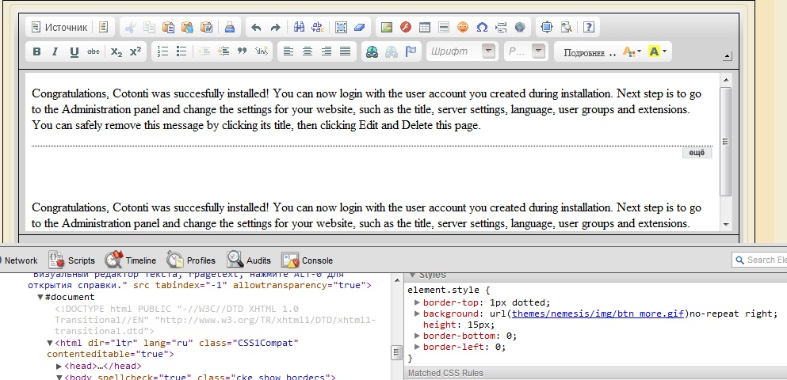Screen dimensions: 787x380
Task: Decrease the indent
Action: [204, 51]
